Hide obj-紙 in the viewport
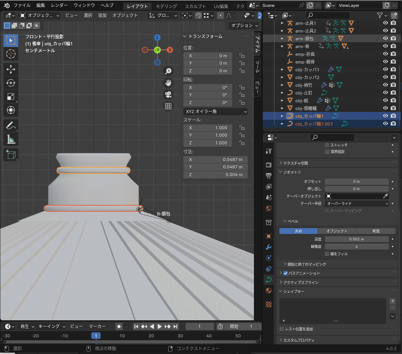This screenshot has width=402, height=354. click(x=385, y=100)
